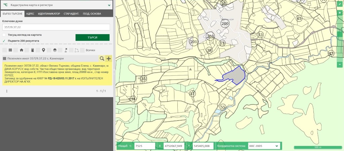
Task: Click the location pin filter icon
Action: pos(43,50)
